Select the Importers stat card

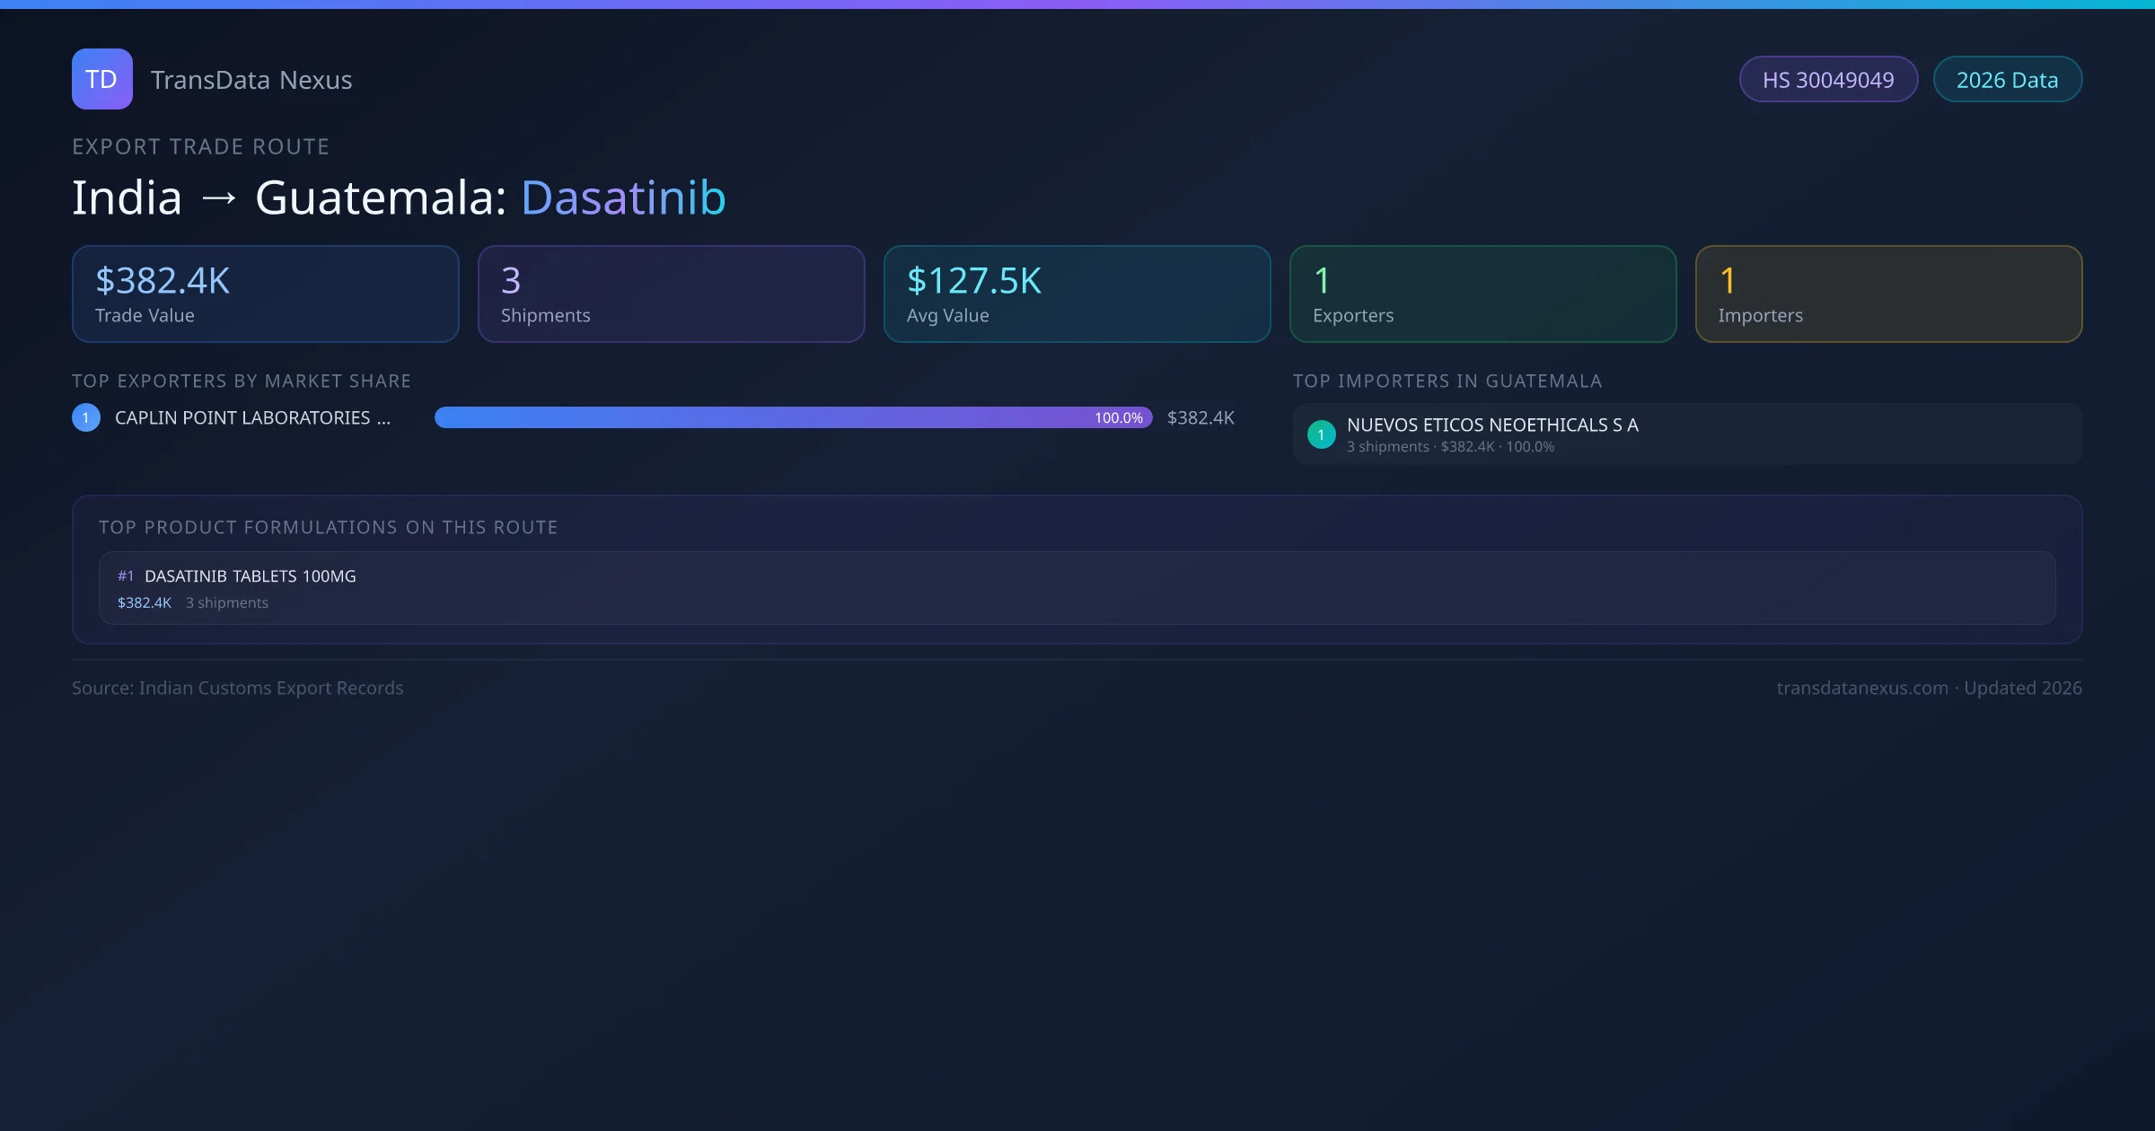click(x=1889, y=294)
